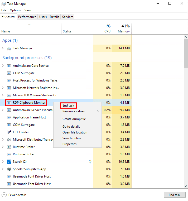Collapse view using Fewer details arrow
This screenshot has width=188, height=201.
pos(4,195)
